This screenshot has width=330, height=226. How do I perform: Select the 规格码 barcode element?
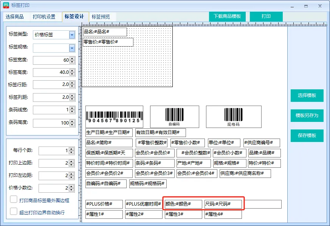point(233,116)
